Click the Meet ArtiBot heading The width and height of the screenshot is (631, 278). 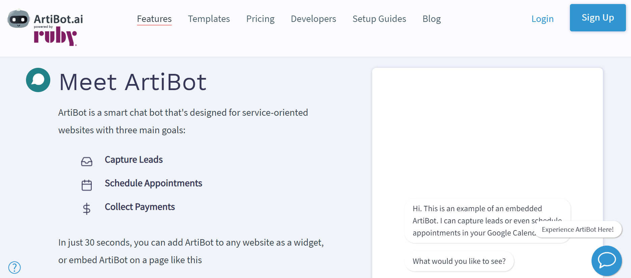coord(133,82)
